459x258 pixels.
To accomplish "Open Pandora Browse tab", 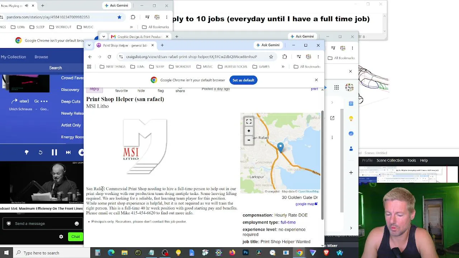I will point(41,57).
